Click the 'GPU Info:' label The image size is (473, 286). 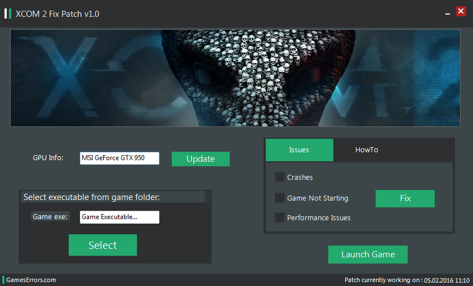[x=48, y=158]
